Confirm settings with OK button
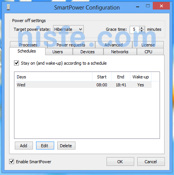The width and height of the screenshot is (174, 175). tap(120, 161)
